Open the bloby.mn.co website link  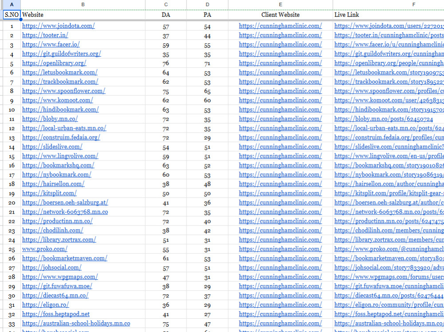point(50,119)
